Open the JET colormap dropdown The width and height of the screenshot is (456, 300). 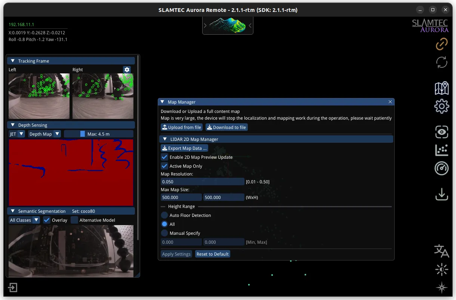pos(17,134)
